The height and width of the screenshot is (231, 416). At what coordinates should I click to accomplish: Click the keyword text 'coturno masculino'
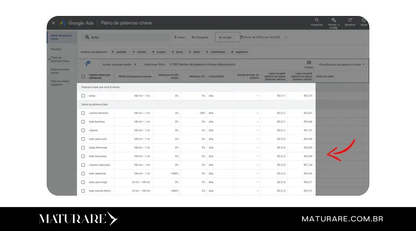[x=100, y=165]
